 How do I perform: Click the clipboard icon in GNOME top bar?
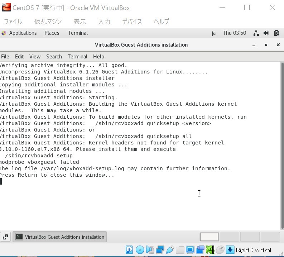pos(276,33)
